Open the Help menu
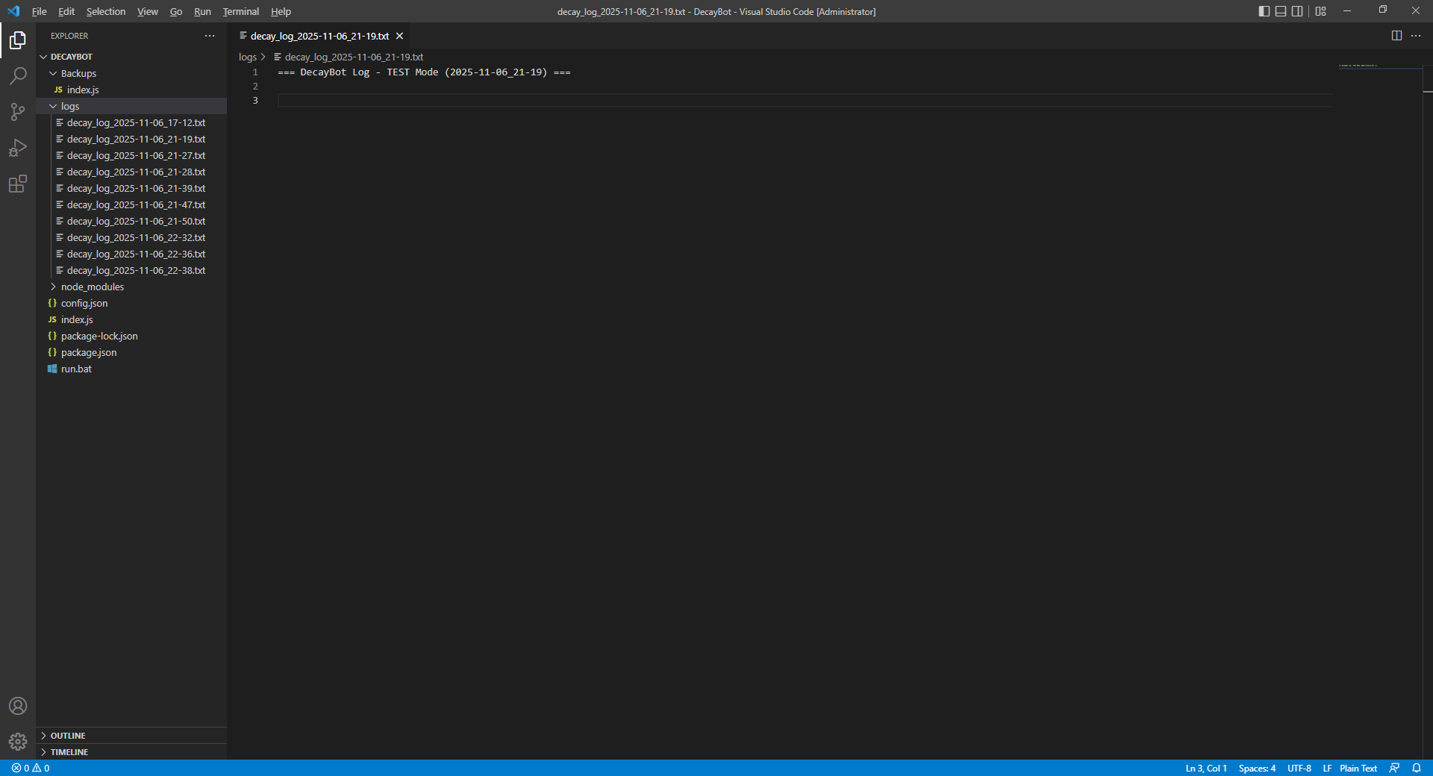Screen dimensions: 1433x776 pos(281,11)
